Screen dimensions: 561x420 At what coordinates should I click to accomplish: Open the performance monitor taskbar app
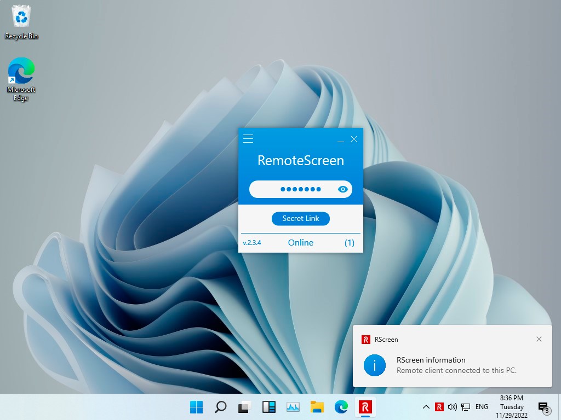pos(293,407)
